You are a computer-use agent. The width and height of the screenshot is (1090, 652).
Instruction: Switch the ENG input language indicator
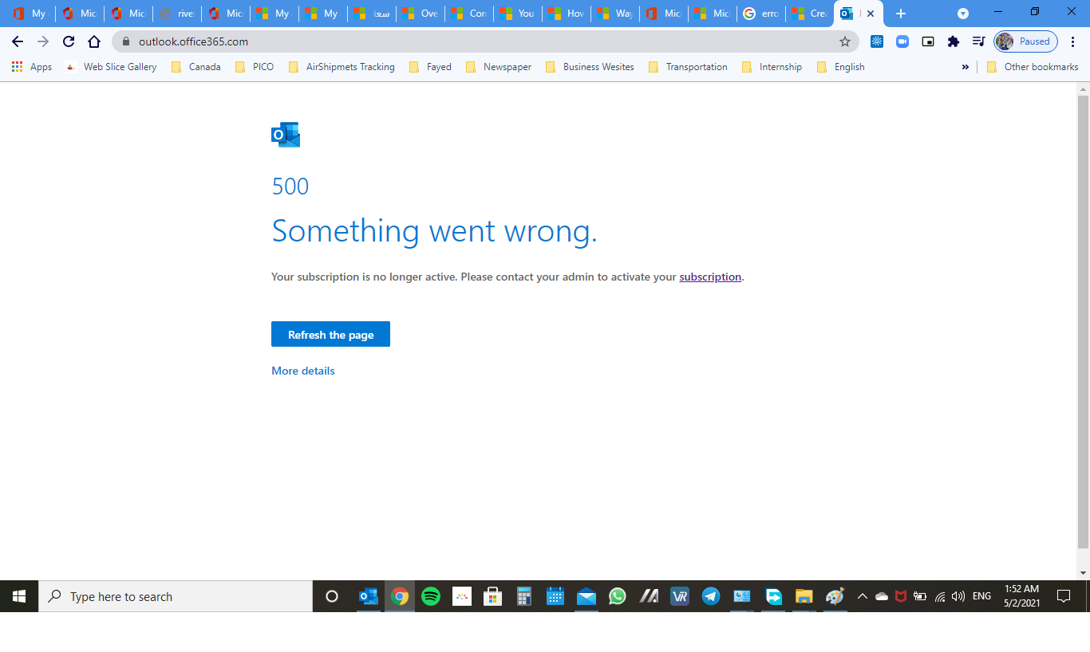(982, 596)
